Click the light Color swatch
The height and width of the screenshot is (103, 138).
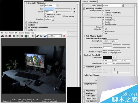49,9
